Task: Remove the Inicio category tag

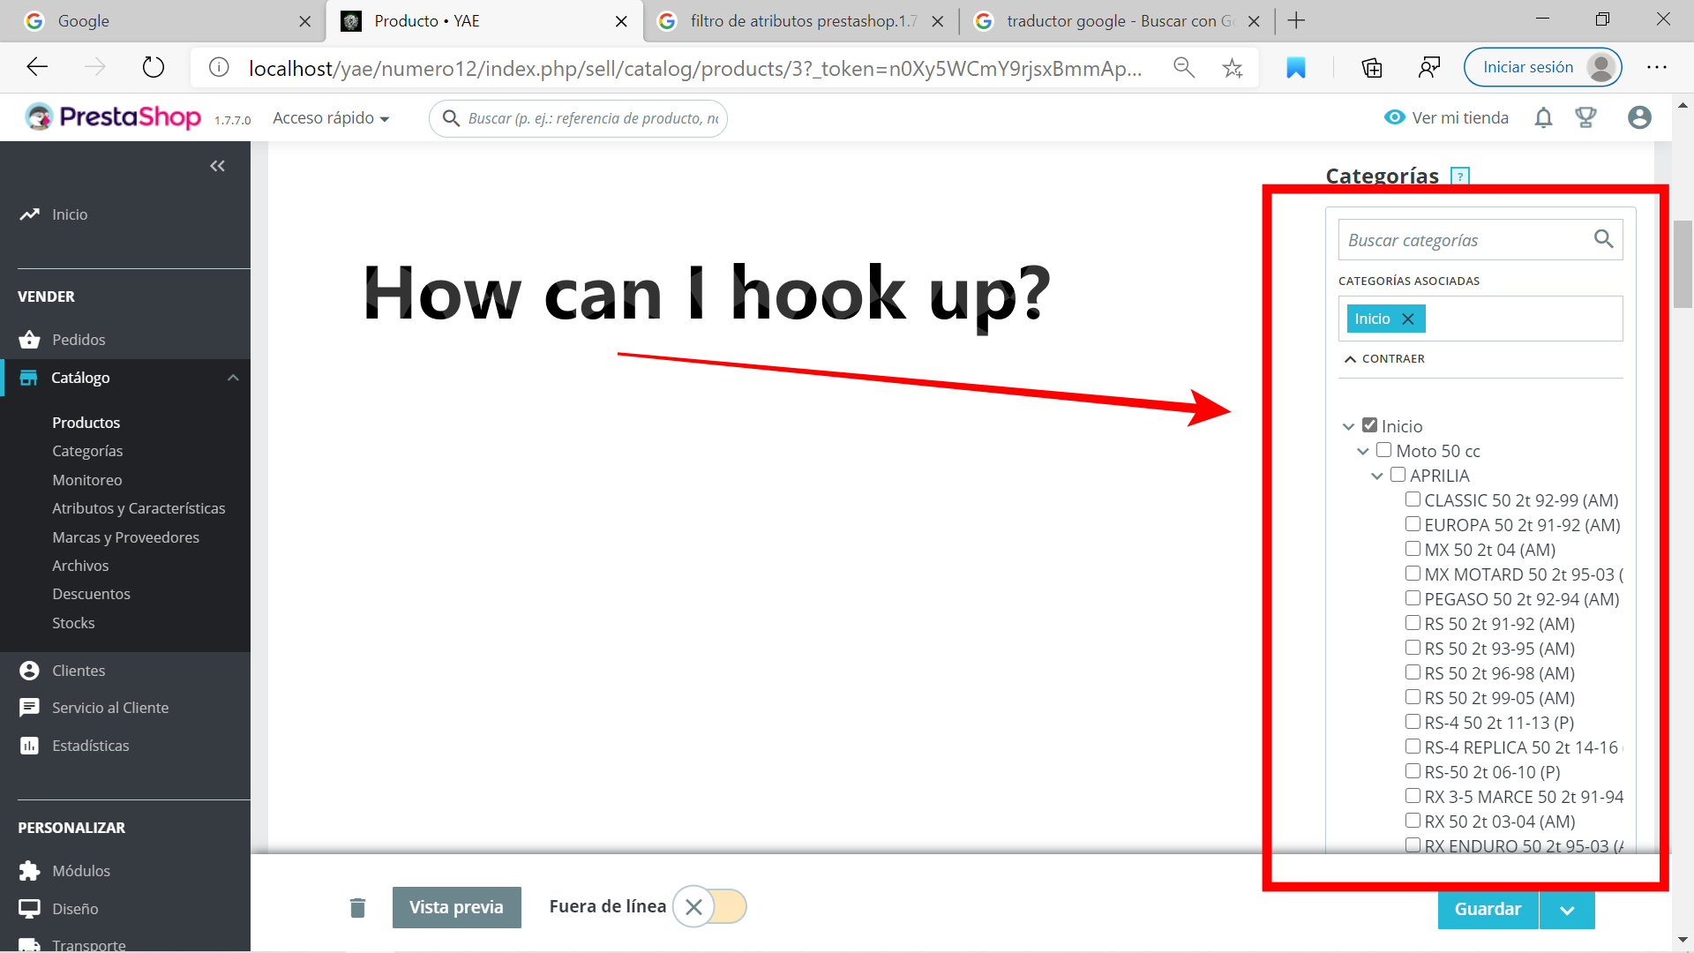Action: pos(1408,319)
